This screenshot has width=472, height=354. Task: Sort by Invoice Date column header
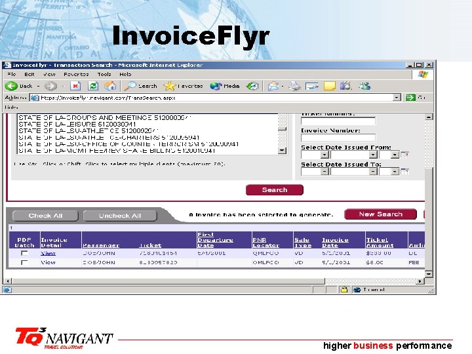(335, 243)
